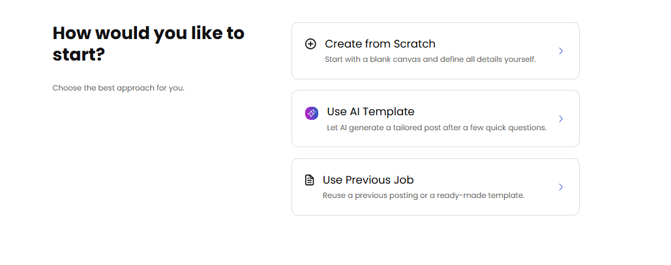Screen dimensions: 671x265
Task: Click the 'Let AI generate a tailored post' description
Action: [436, 128]
